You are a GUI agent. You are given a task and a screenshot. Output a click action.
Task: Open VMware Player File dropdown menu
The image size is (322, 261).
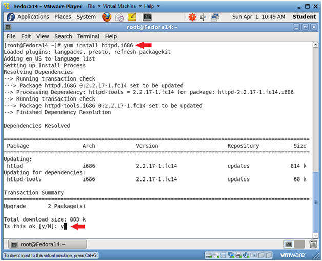pyautogui.click(x=94, y=6)
